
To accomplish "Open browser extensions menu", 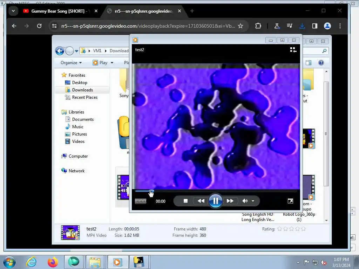I will 258,26.
